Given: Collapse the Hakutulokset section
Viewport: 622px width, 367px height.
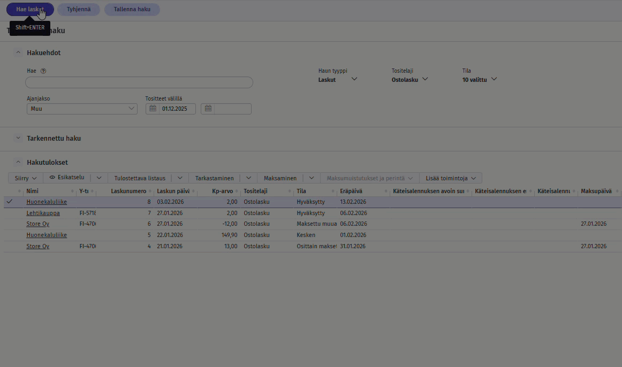Looking at the screenshot, I should click(x=18, y=162).
